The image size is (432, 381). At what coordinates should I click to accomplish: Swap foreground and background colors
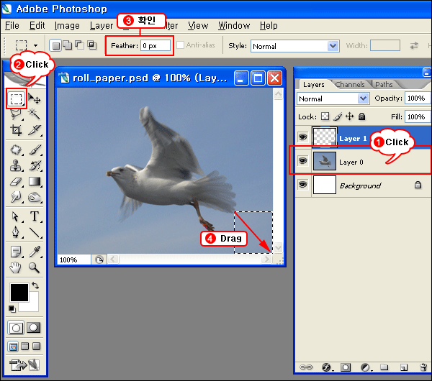[x=35, y=285]
